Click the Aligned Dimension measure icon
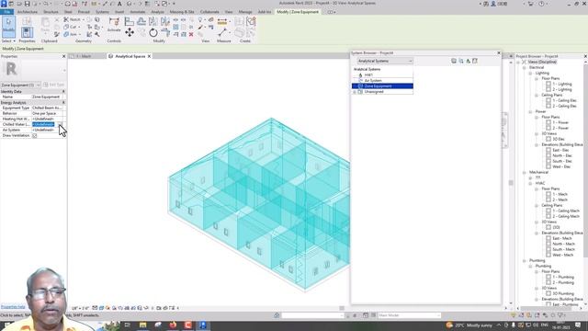Viewport: 588px width, 331px height. (222, 22)
